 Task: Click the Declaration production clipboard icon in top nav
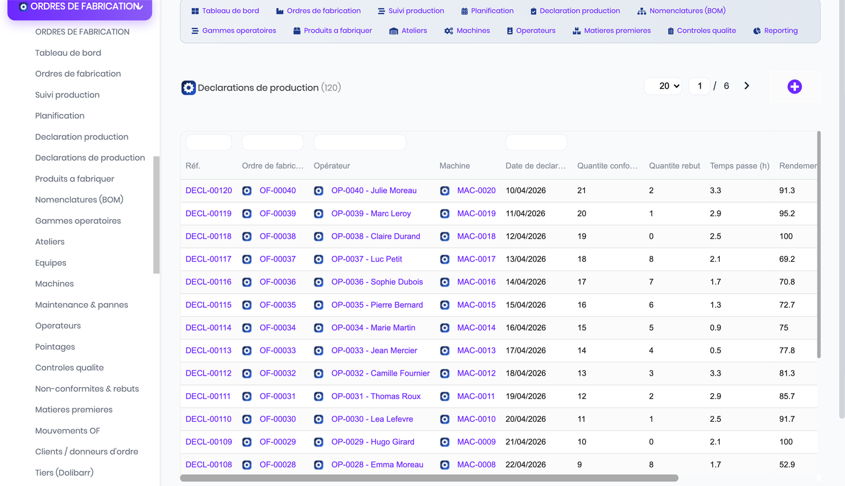(533, 11)
